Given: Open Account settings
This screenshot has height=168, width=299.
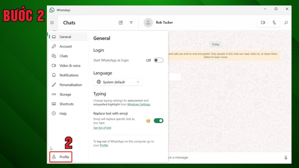Looking at the screenshot, I should click(x=68, y=46).
